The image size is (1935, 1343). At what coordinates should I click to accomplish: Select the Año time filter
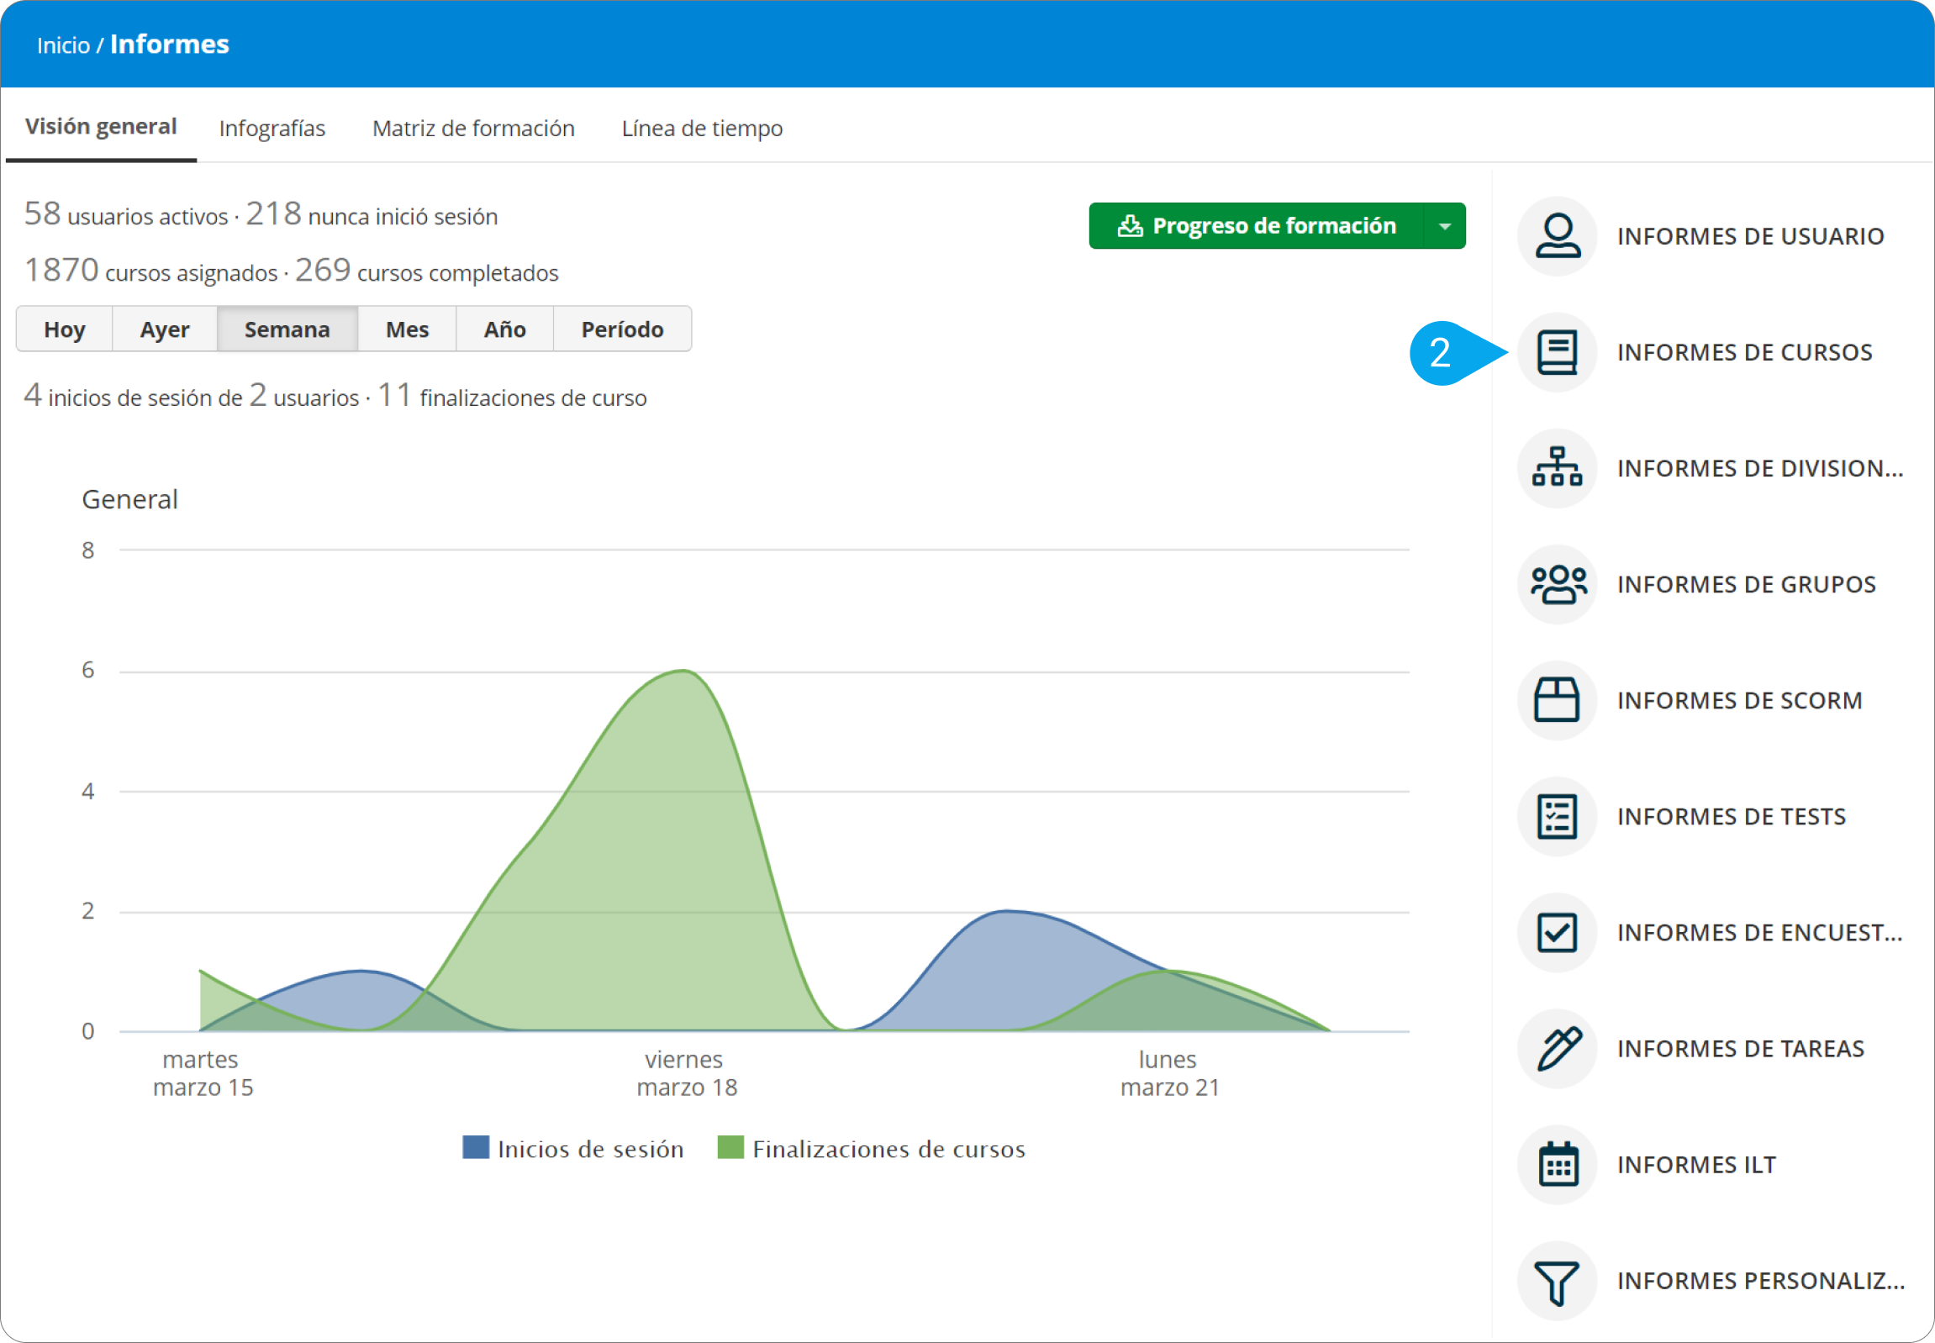(x=505, y=329)
